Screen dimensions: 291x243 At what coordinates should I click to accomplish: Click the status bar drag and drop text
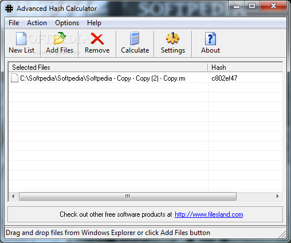click(x=108, y=233)
